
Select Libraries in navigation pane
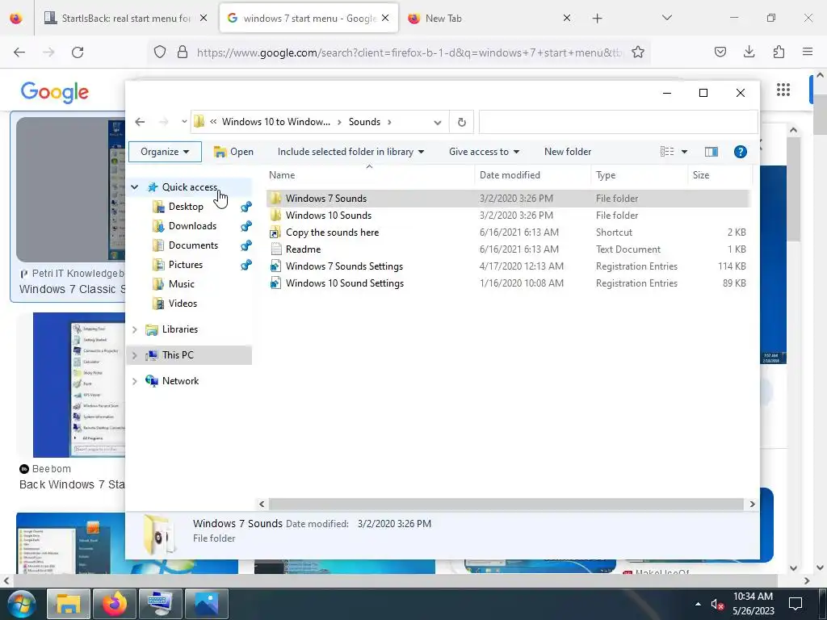tap(180, 329)
